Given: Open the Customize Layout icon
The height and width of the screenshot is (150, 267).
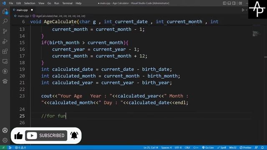Looking at the screenshot, I should [x=240, y=3].
